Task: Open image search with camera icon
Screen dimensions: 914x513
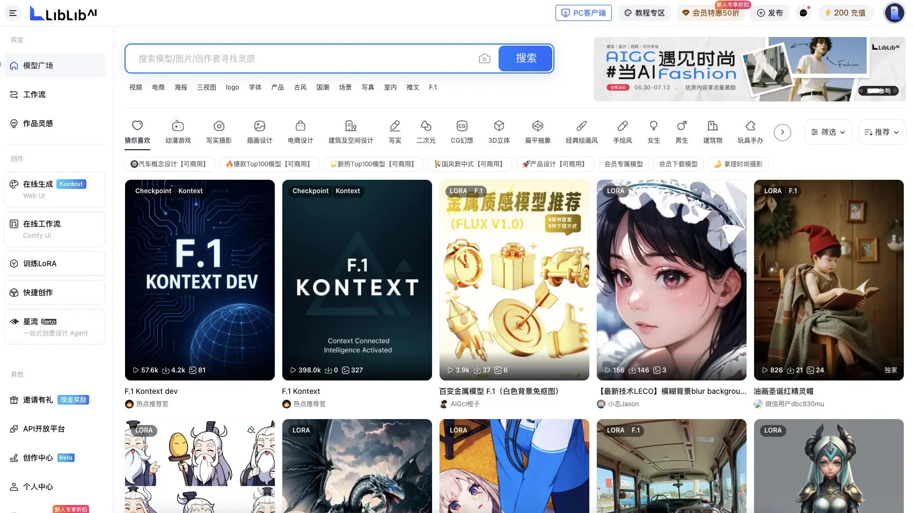Action: [485, 58]
